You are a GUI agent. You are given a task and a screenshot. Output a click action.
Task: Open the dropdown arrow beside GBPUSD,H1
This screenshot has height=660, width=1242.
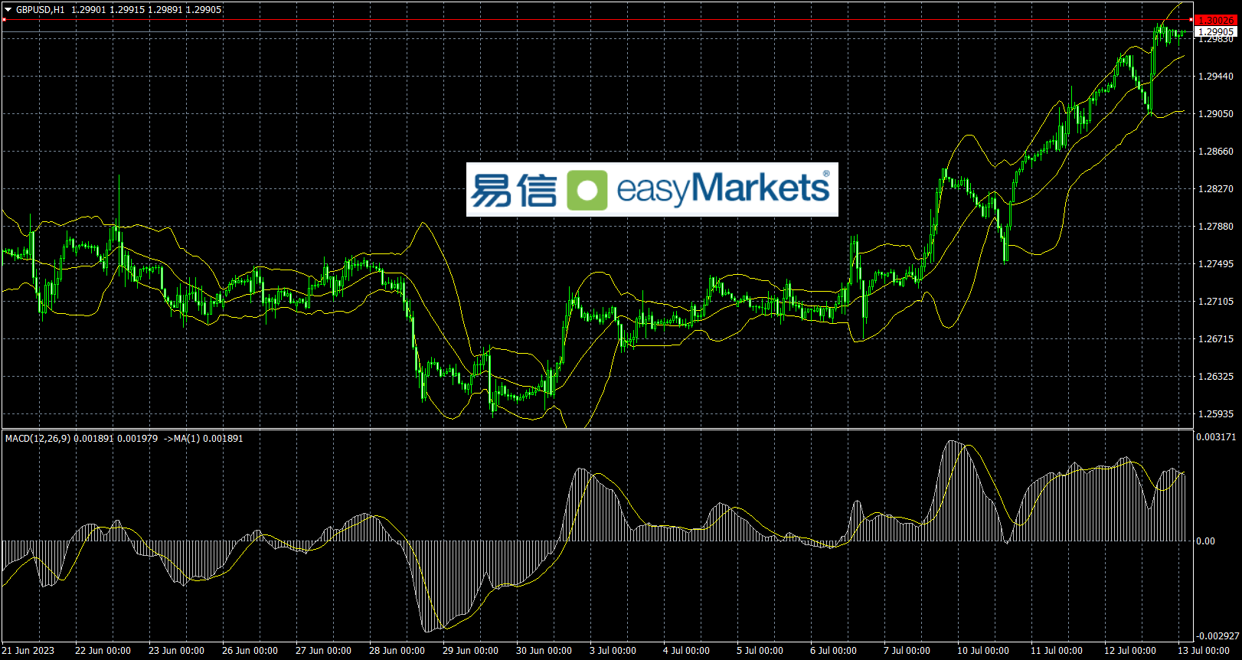pyautogui.click(x=8, y=10)
